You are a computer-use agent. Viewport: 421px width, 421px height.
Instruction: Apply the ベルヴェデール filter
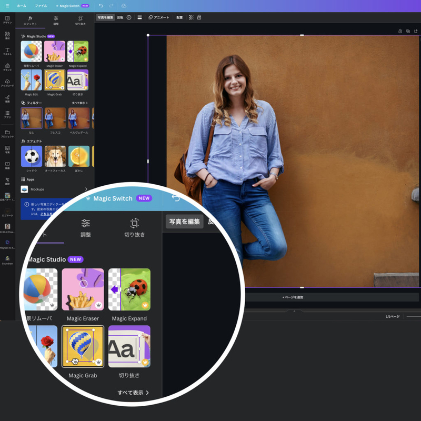point(78,118)
